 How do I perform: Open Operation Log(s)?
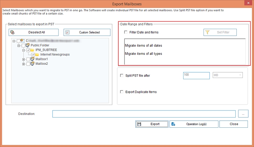click(194, 124)
